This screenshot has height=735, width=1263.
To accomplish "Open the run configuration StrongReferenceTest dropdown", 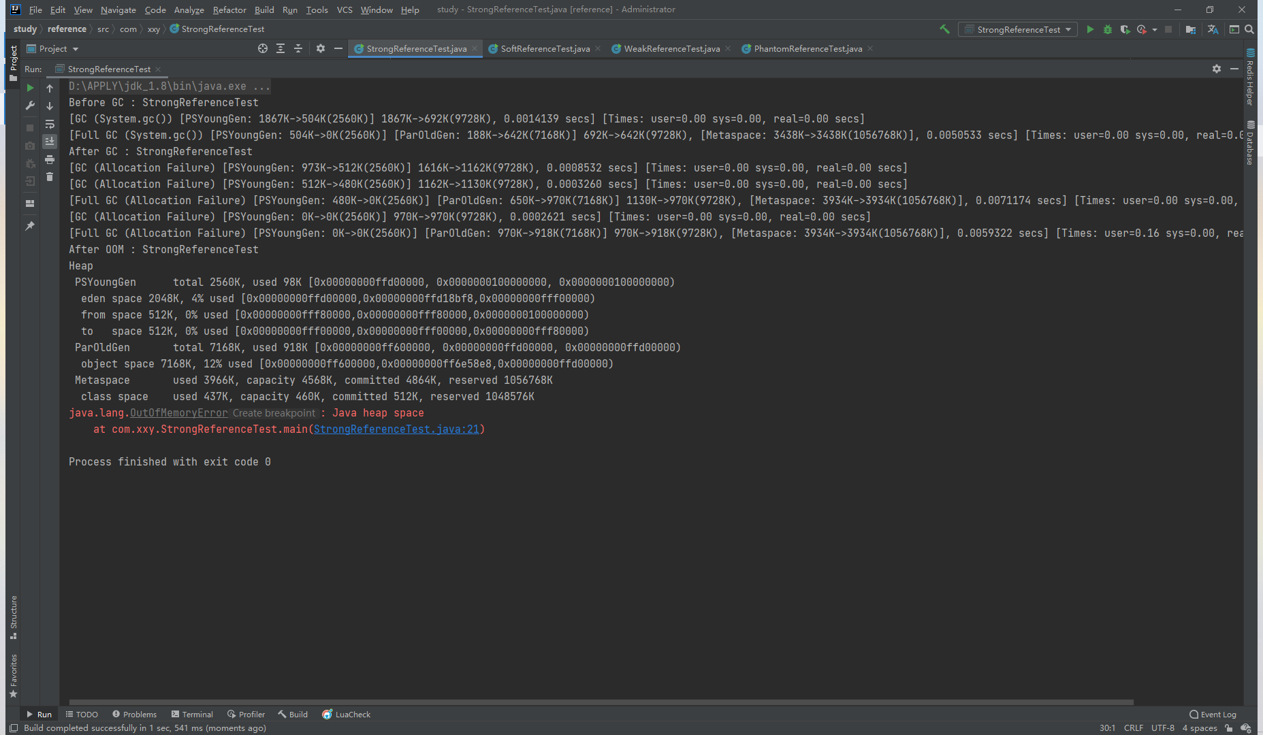I will 1018,29.
